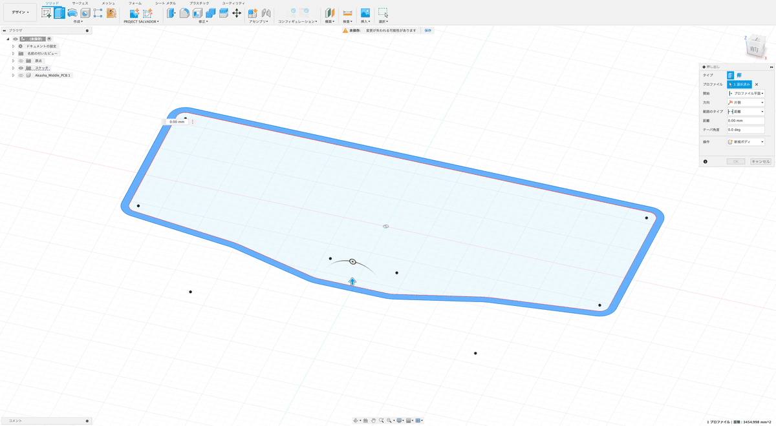Click the Construct plane icon

tap(330, 13)
